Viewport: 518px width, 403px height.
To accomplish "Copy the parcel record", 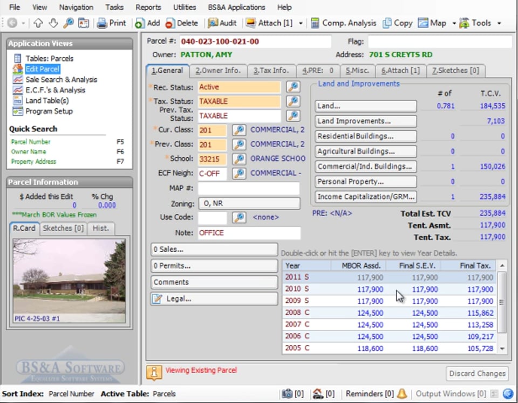I will 398,23.
